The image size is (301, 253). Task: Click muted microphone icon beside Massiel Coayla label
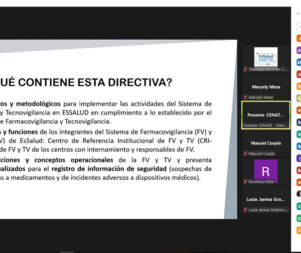245,154
